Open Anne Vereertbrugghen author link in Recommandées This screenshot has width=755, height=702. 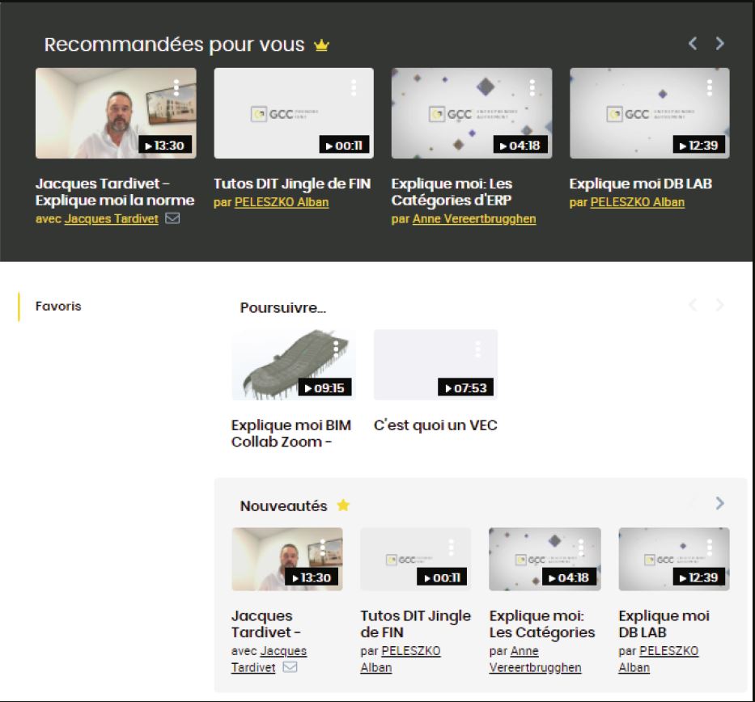pyautogui.click(x=474, y=219)
